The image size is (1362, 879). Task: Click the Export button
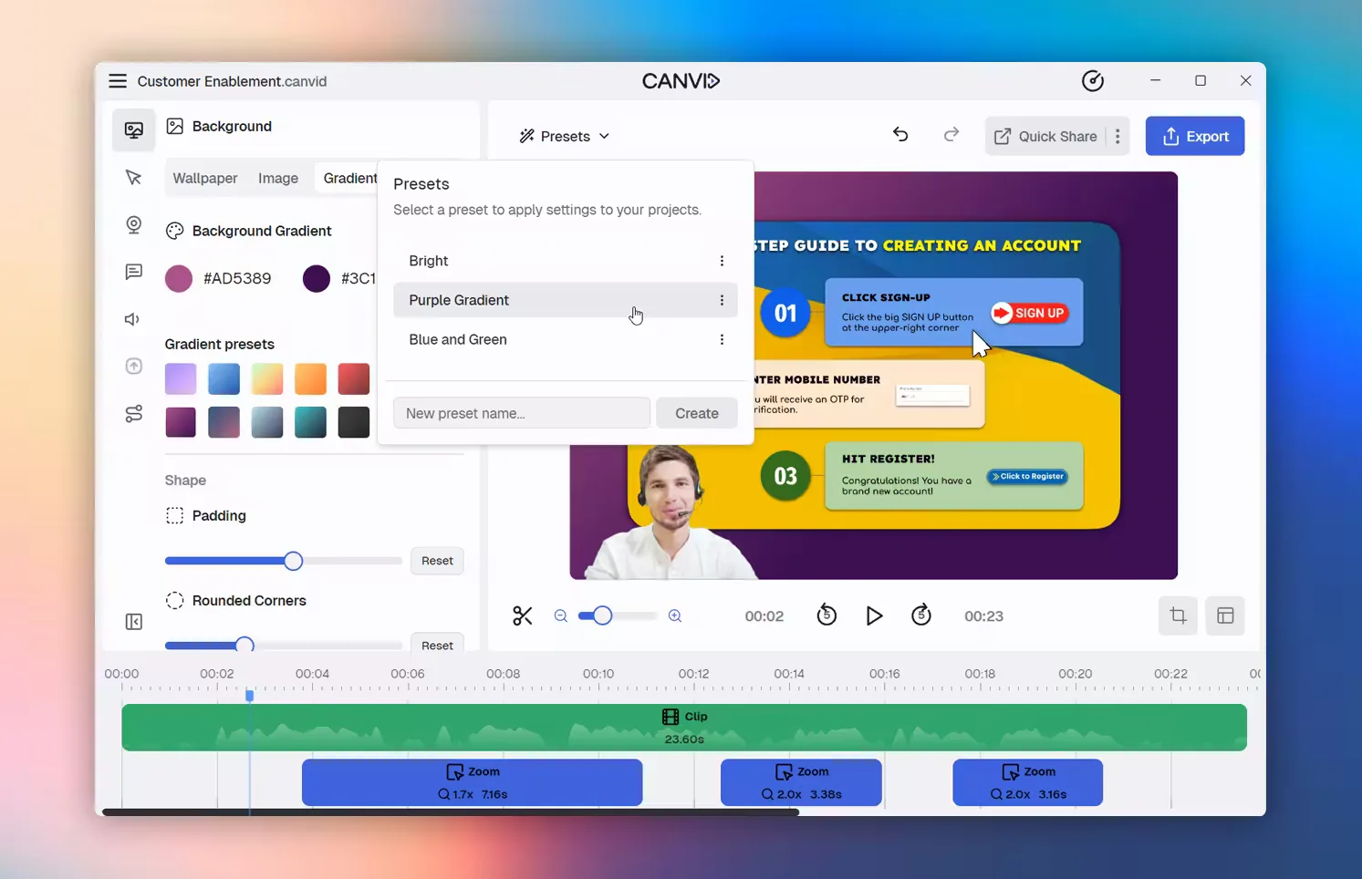(x=1194, y=137)
